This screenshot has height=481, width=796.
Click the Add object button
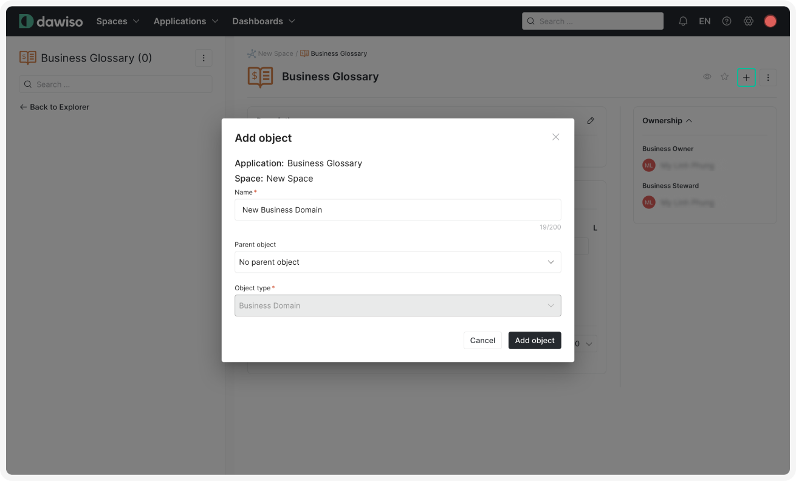point(534,340)
